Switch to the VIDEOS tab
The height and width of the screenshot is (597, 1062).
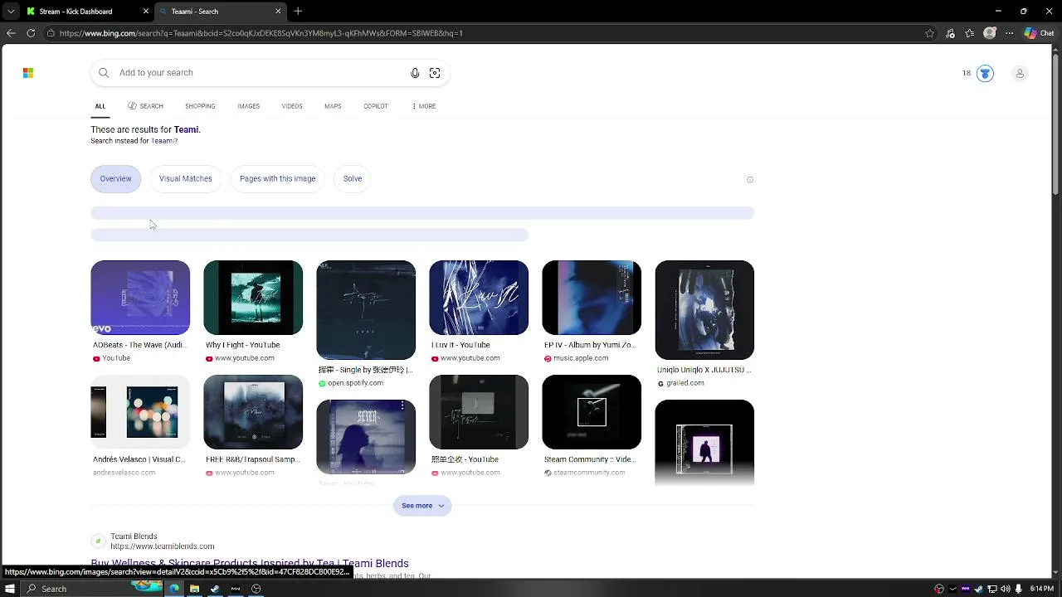(292, 106)
